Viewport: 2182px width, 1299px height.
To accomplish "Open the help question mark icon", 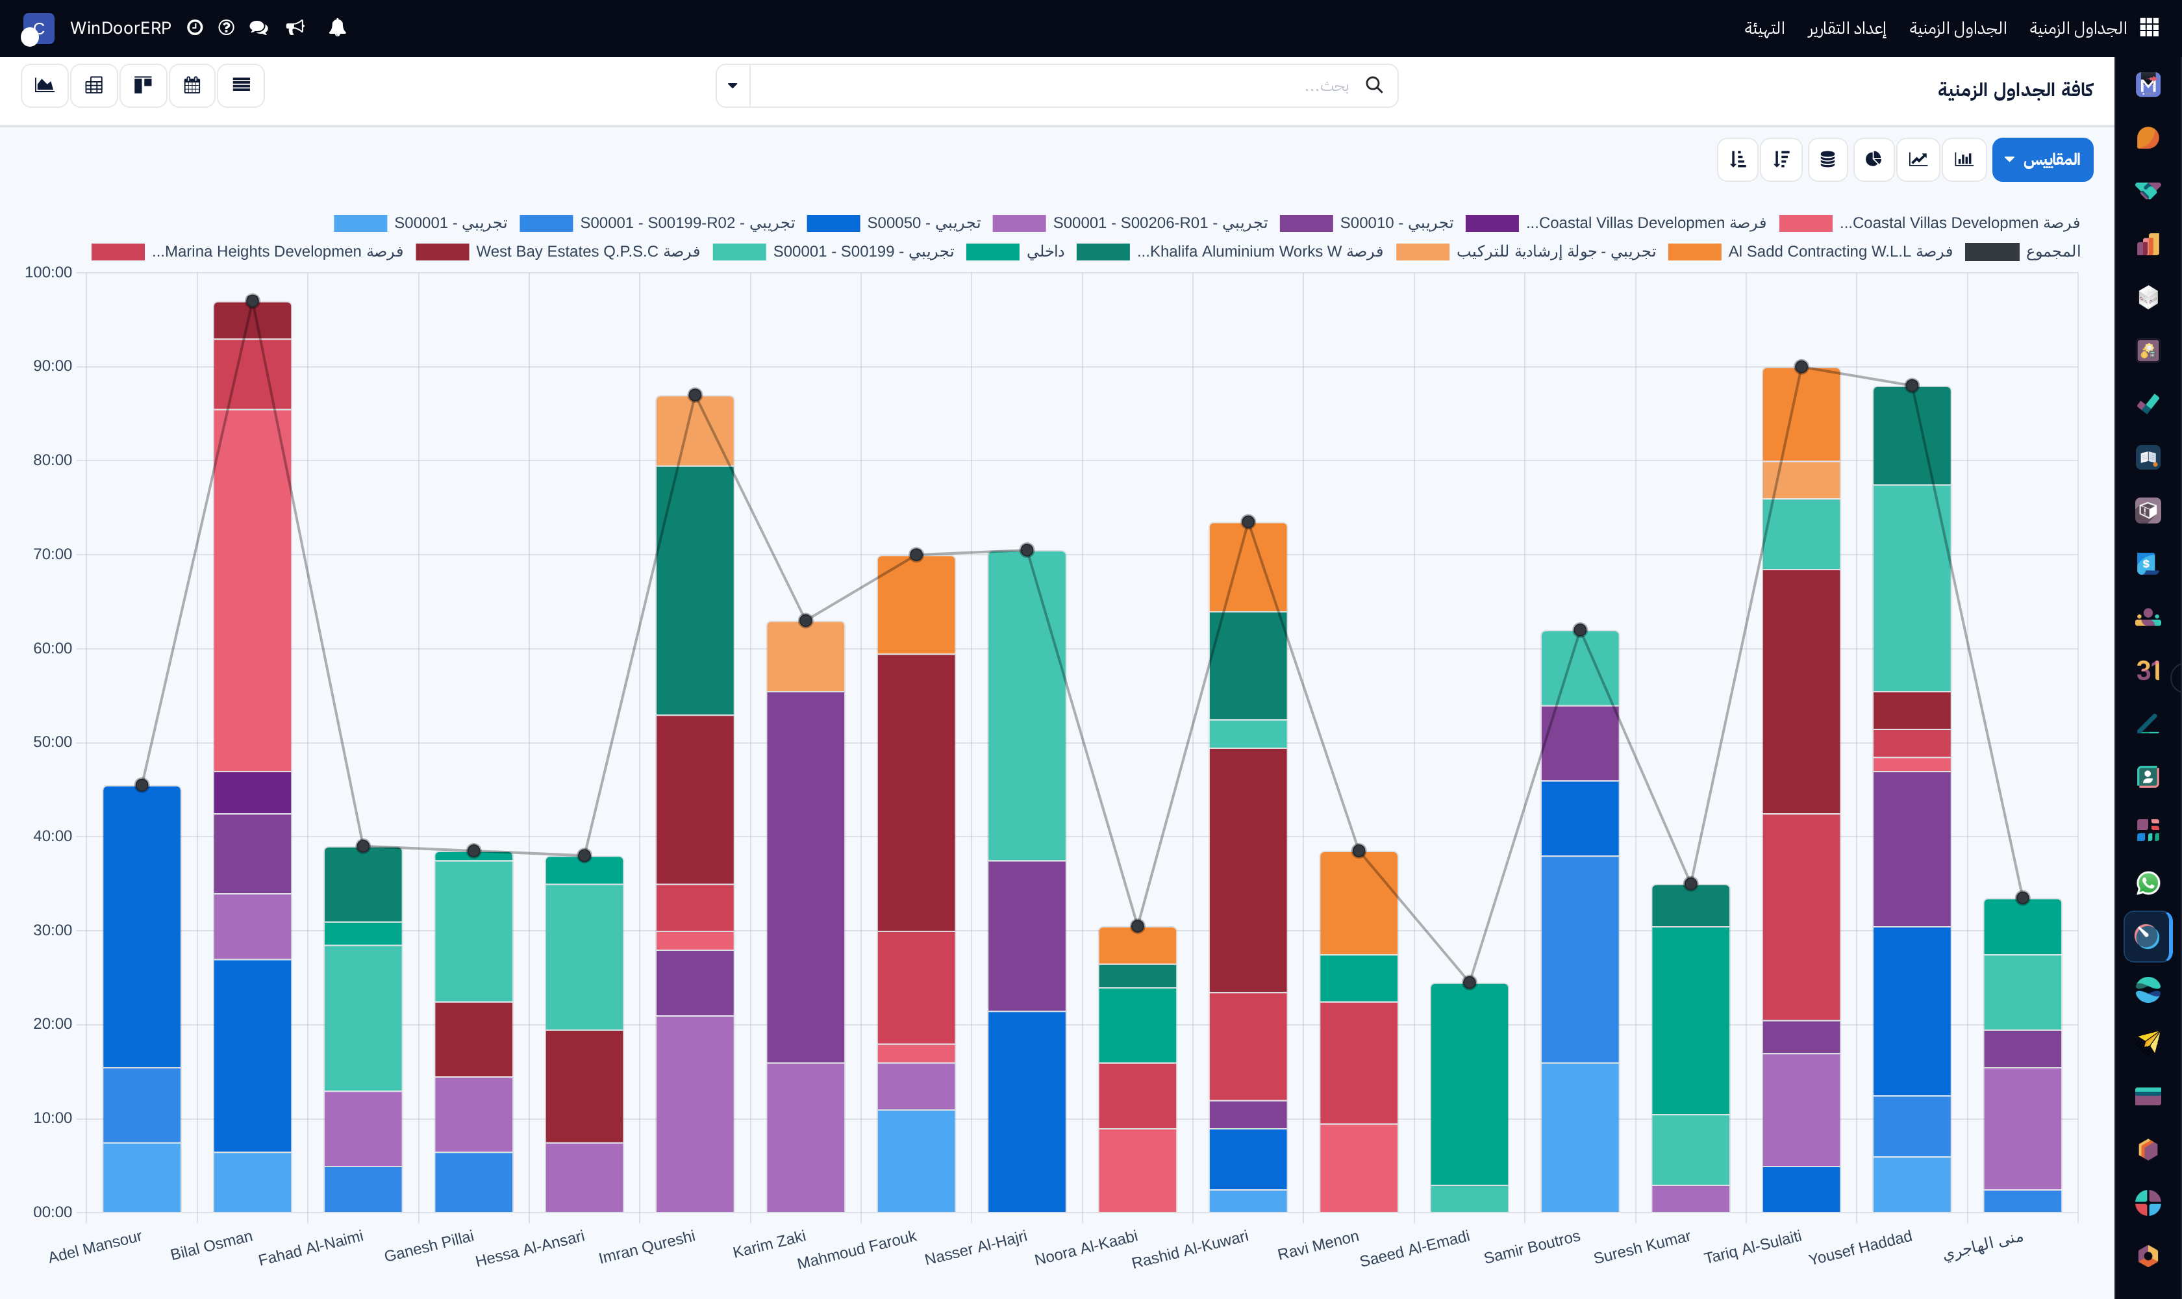I will click(226, 28).
